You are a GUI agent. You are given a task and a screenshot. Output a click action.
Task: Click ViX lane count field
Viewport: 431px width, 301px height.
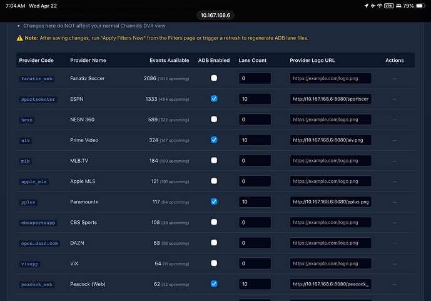[x=255, y=263]
